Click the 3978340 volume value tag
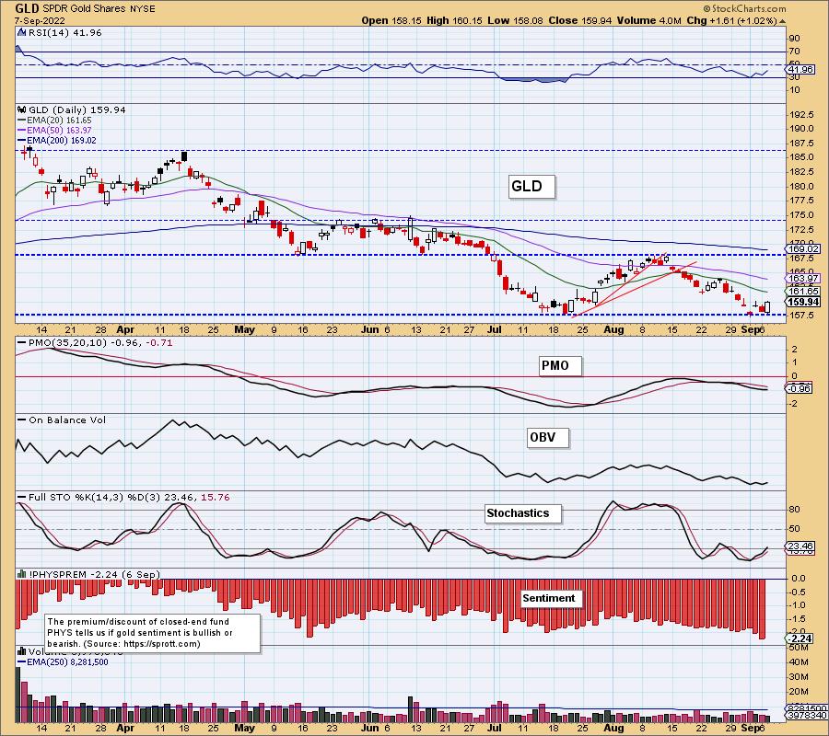829x736 pixels. pyautogui.click(x=807, y=716)
